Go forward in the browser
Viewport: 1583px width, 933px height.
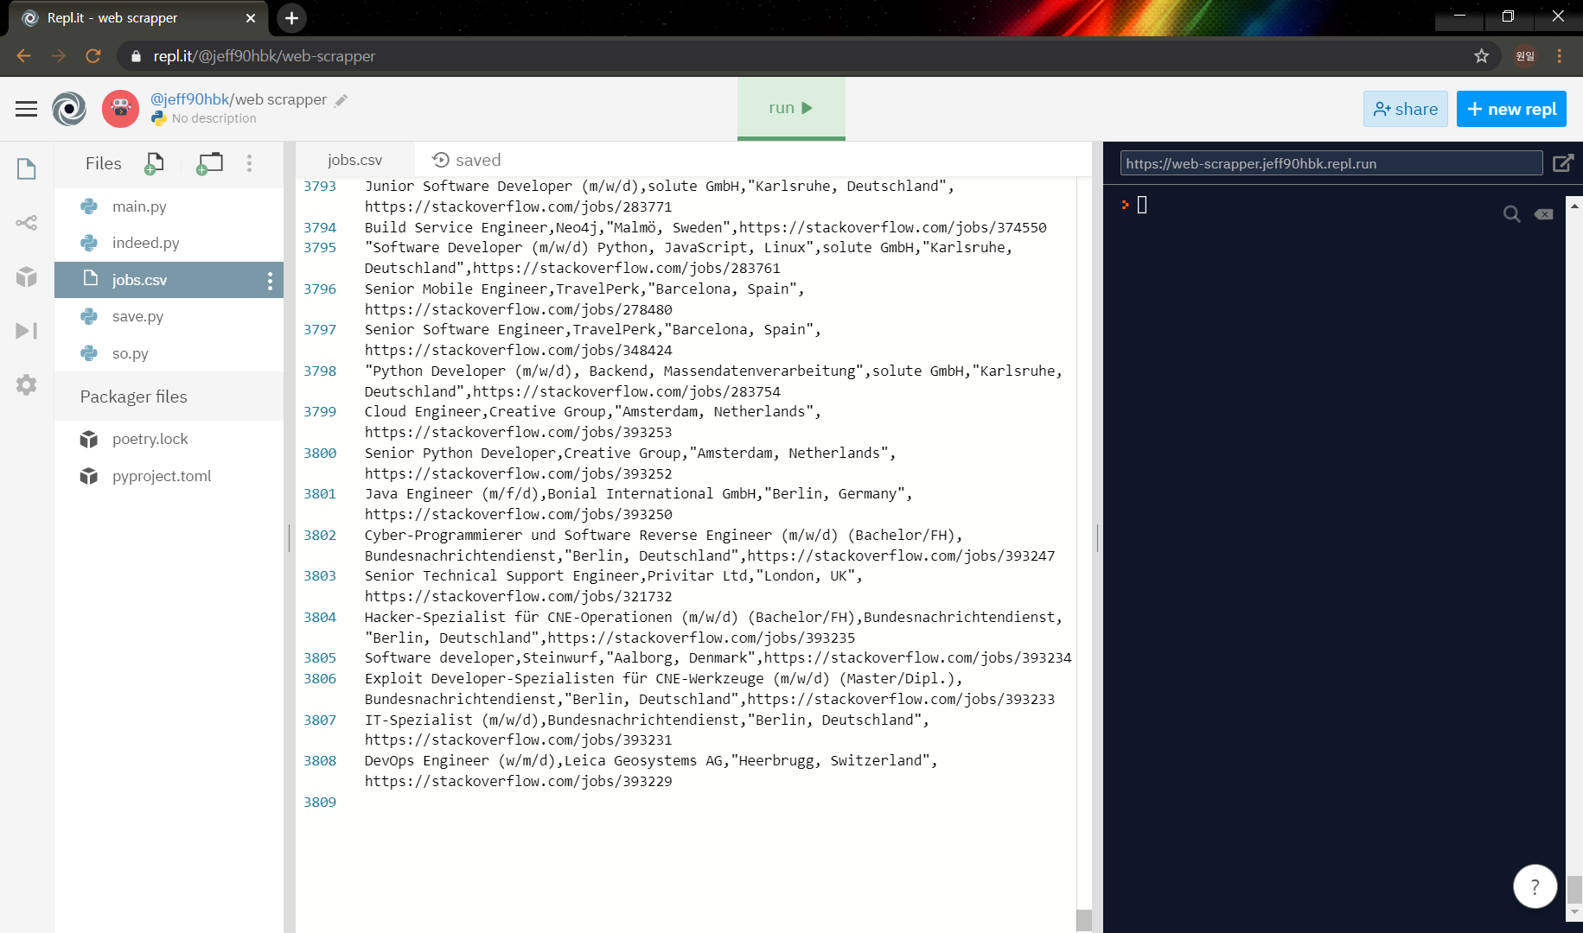[58, 56]
